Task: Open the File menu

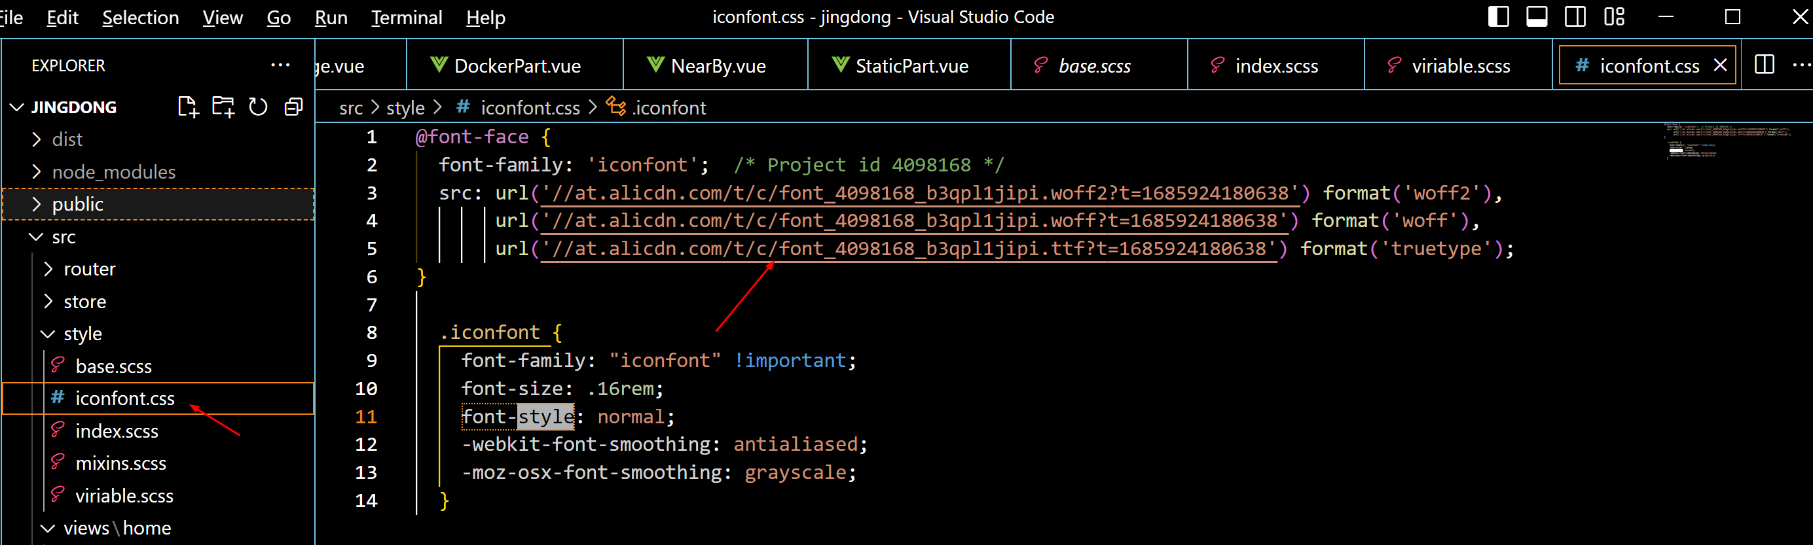Action: pyautogui.click(x=11, y=18)
